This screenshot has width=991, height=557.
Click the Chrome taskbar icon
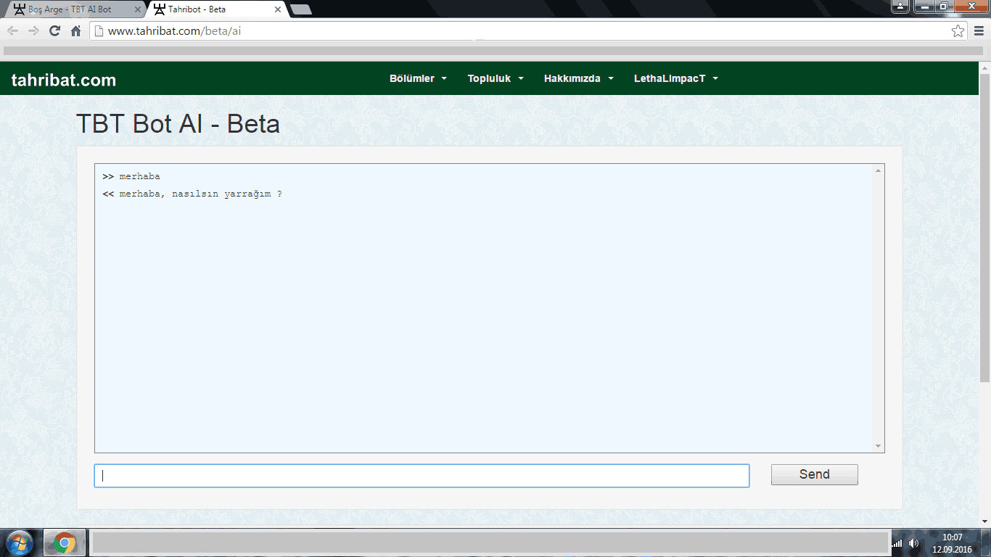pos(65,542)
